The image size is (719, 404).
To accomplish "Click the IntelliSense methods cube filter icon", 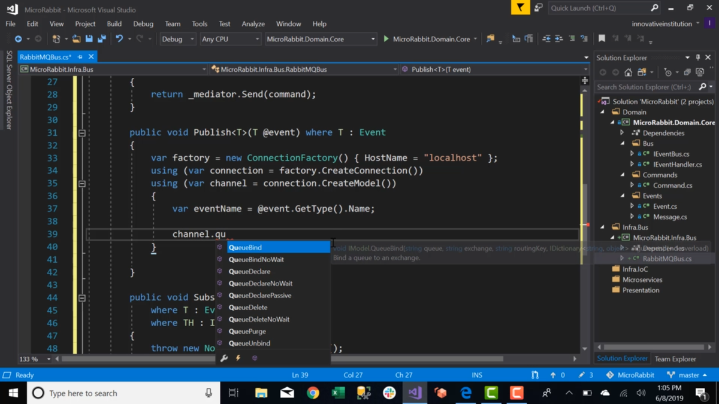I will coord(255,358).
